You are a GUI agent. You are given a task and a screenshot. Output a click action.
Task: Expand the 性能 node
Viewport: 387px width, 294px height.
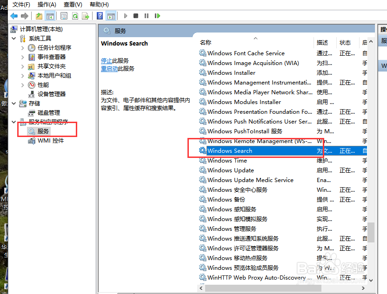click(22, 85)
